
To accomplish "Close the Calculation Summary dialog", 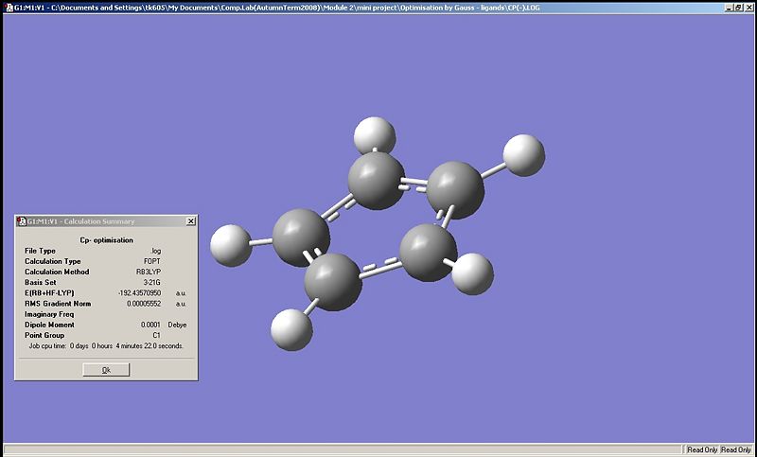I will tap(190, 221).
